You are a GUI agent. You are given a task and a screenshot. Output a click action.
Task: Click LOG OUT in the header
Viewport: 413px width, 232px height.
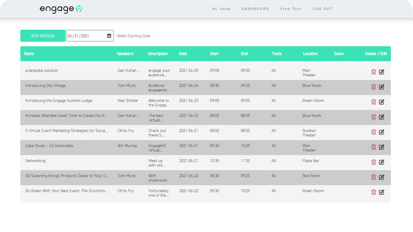tap(323, 9)
